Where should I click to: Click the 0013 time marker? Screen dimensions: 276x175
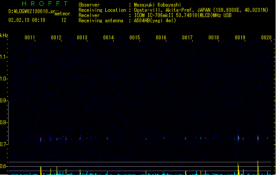(82, 38)
